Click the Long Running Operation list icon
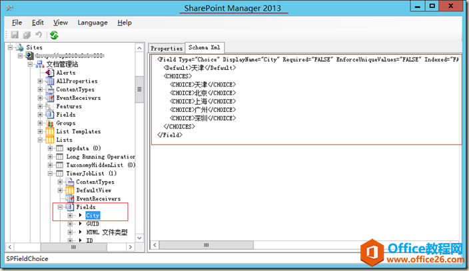Image resolution: width=469 pixels, height=271 pixels. pyautogui.click(x=60, y=156)
